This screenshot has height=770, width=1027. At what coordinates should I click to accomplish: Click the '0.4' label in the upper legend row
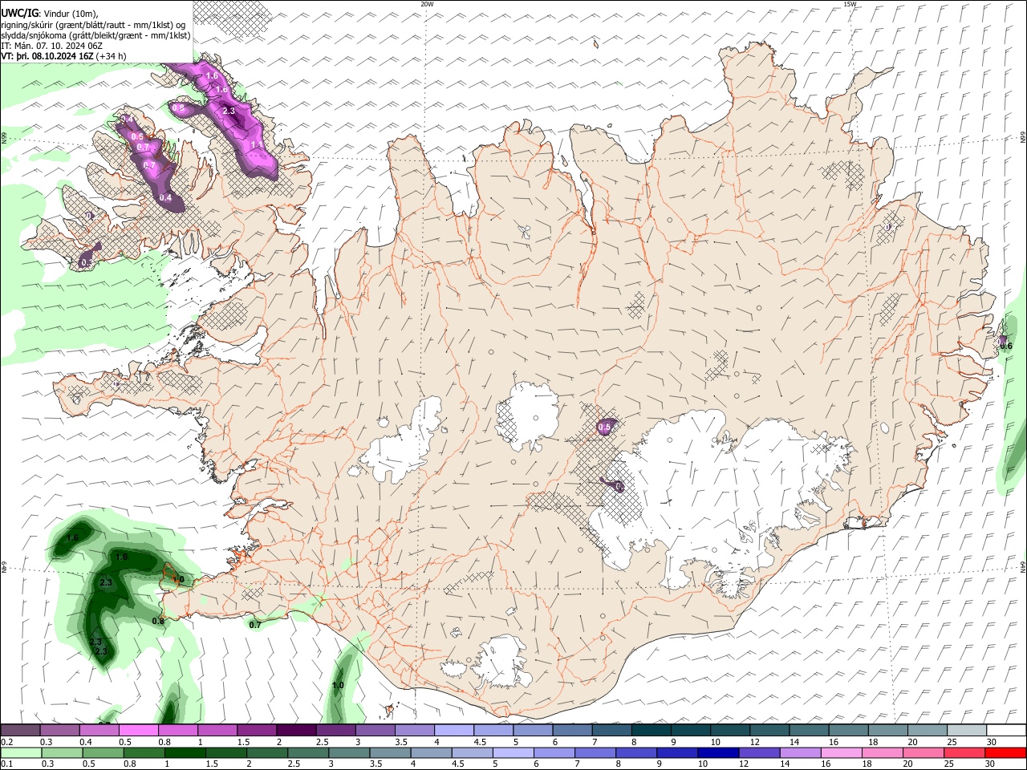tap(87, 742)
